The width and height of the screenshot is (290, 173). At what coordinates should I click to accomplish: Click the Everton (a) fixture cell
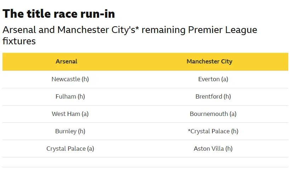click(213, 79)
